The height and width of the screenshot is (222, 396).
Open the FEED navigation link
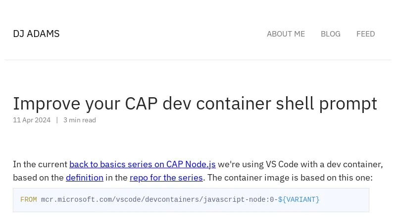[365, 34]
